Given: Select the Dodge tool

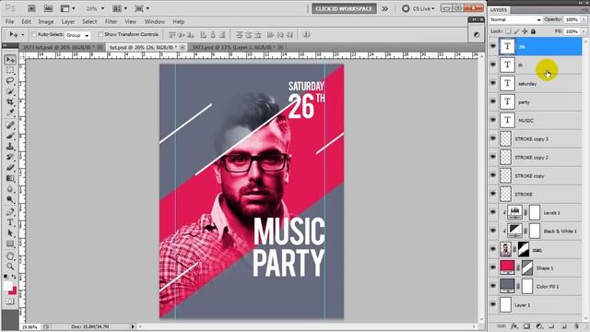Looking at the screenshot, I should point(10,199).
